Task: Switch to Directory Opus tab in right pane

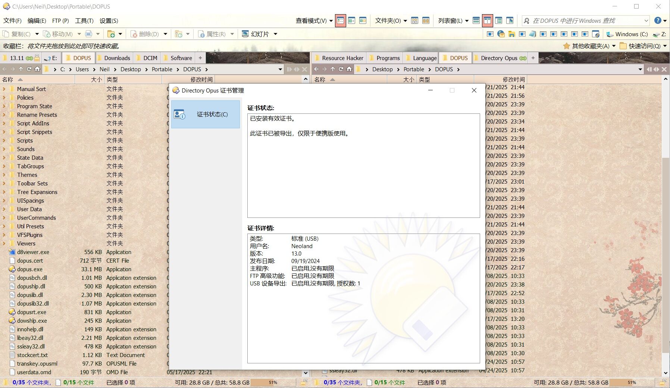Action: [x=499, y=58]
